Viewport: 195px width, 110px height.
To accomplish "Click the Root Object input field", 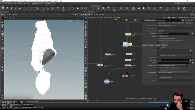I will click(173, 60).
